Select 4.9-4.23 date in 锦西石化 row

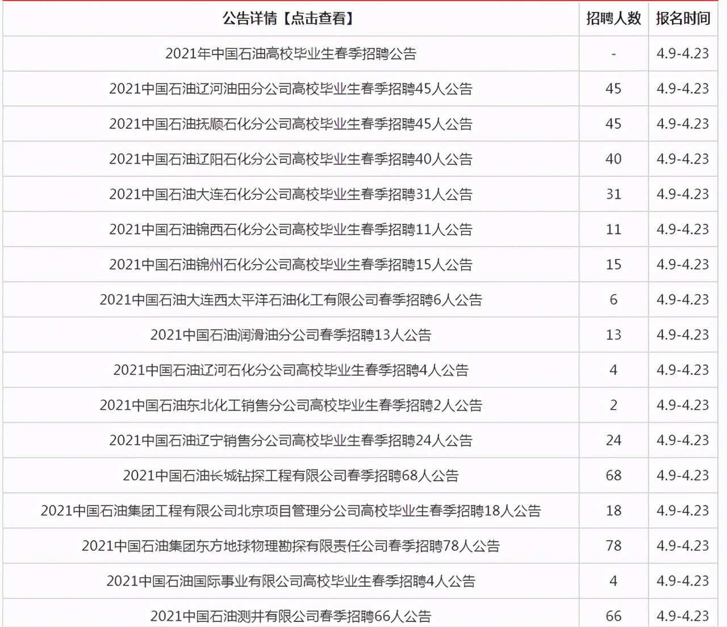click(683, 229)
